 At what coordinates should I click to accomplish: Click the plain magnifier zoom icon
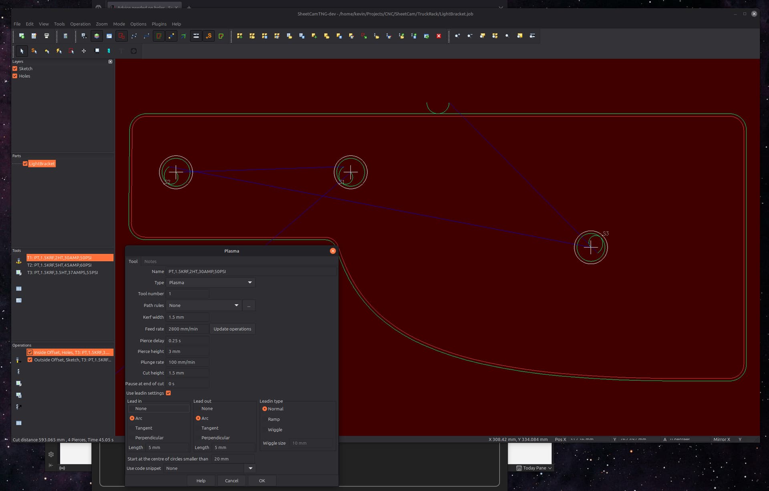507,36
